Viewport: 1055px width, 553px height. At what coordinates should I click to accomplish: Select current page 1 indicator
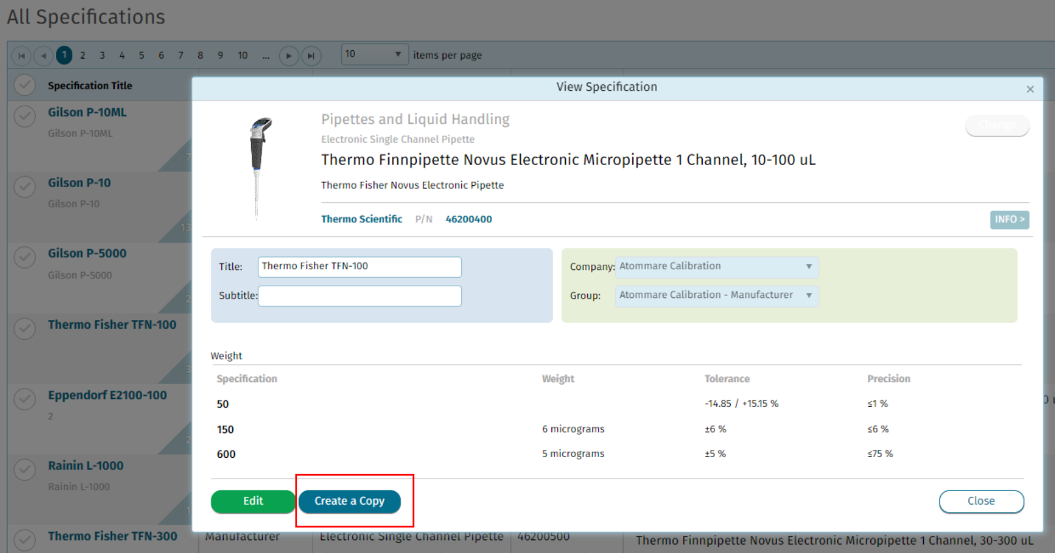point(64,55)
